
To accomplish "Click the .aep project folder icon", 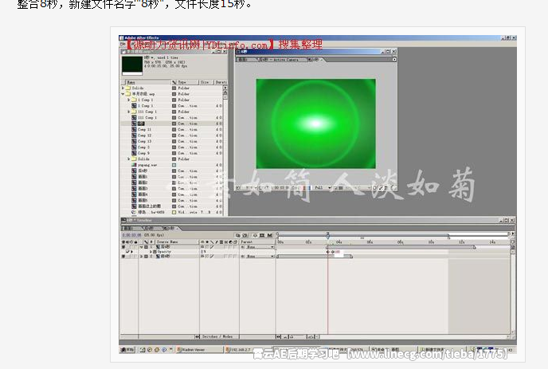I will pyautogui.click(x=128, y=94).
